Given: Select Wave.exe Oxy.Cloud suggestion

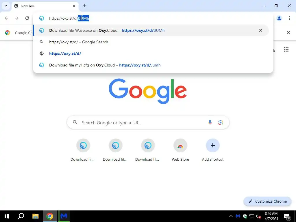Looking at the screenshot, I should click(151, 30).
